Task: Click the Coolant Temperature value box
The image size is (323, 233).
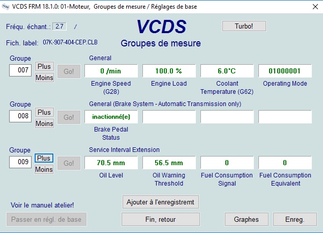Action: 227,71
